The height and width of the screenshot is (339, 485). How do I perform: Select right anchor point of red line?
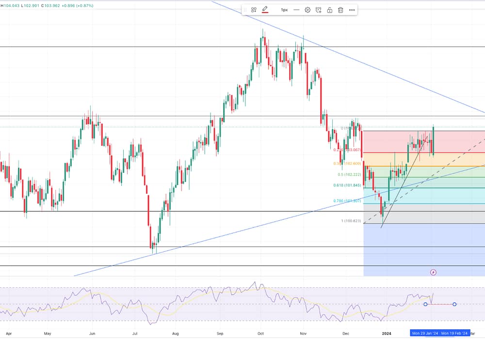[x=454, y=304]
